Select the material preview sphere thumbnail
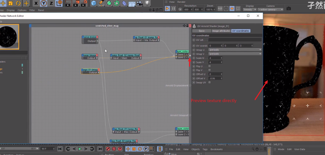Image resolution: width=325 pixels, height=155 pixels. (x=9, y=37)
